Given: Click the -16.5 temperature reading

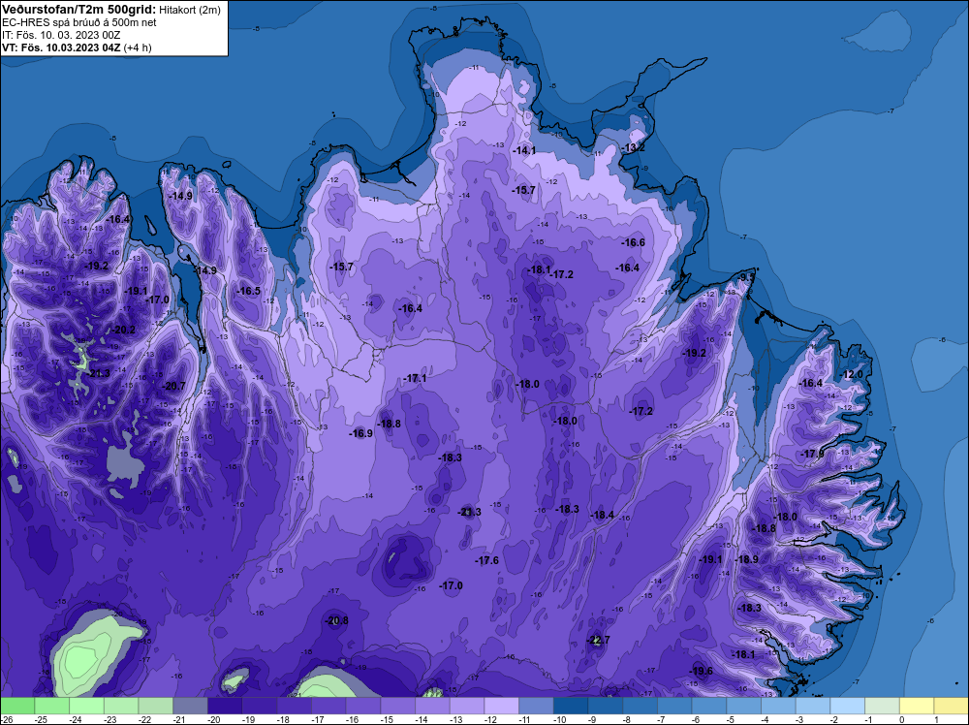Looking at the screenshot, I should [248, 291].
